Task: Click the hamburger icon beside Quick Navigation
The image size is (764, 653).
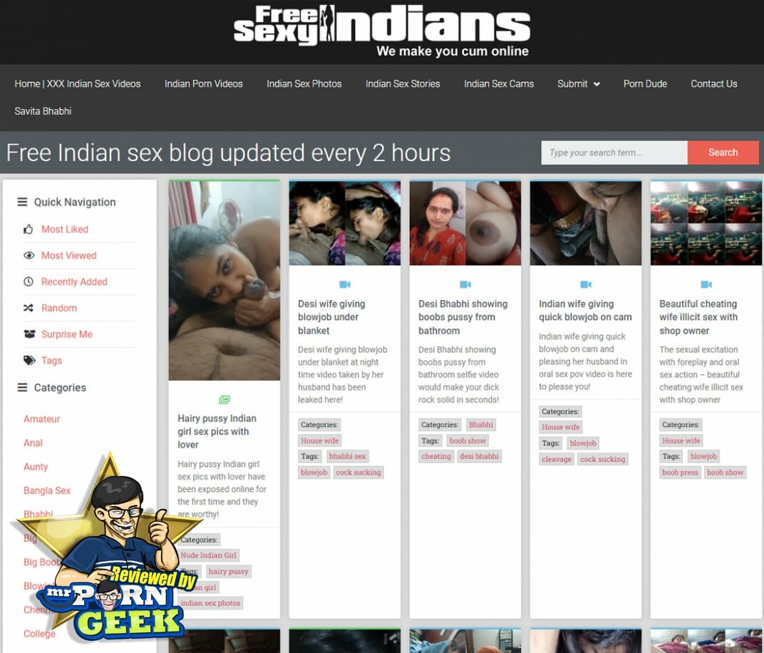Action: pyautogui.click(x=22, y=202)
